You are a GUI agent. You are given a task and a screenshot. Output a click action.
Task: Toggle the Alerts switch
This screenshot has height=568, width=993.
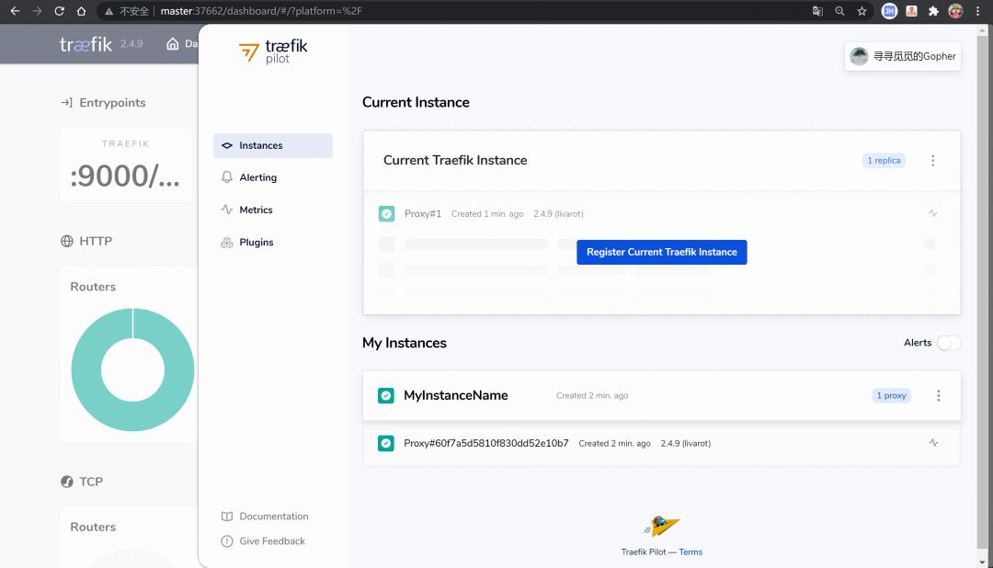(949, 343)
